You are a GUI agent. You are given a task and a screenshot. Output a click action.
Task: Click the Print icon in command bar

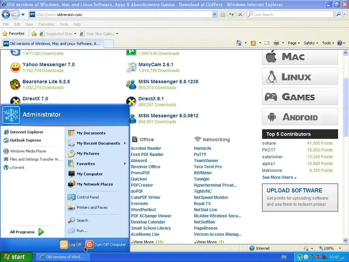coord(276,43)
